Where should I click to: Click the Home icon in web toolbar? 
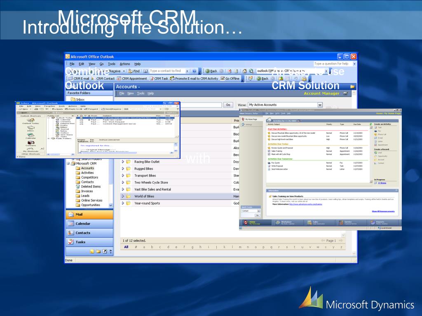pos(245,71)
